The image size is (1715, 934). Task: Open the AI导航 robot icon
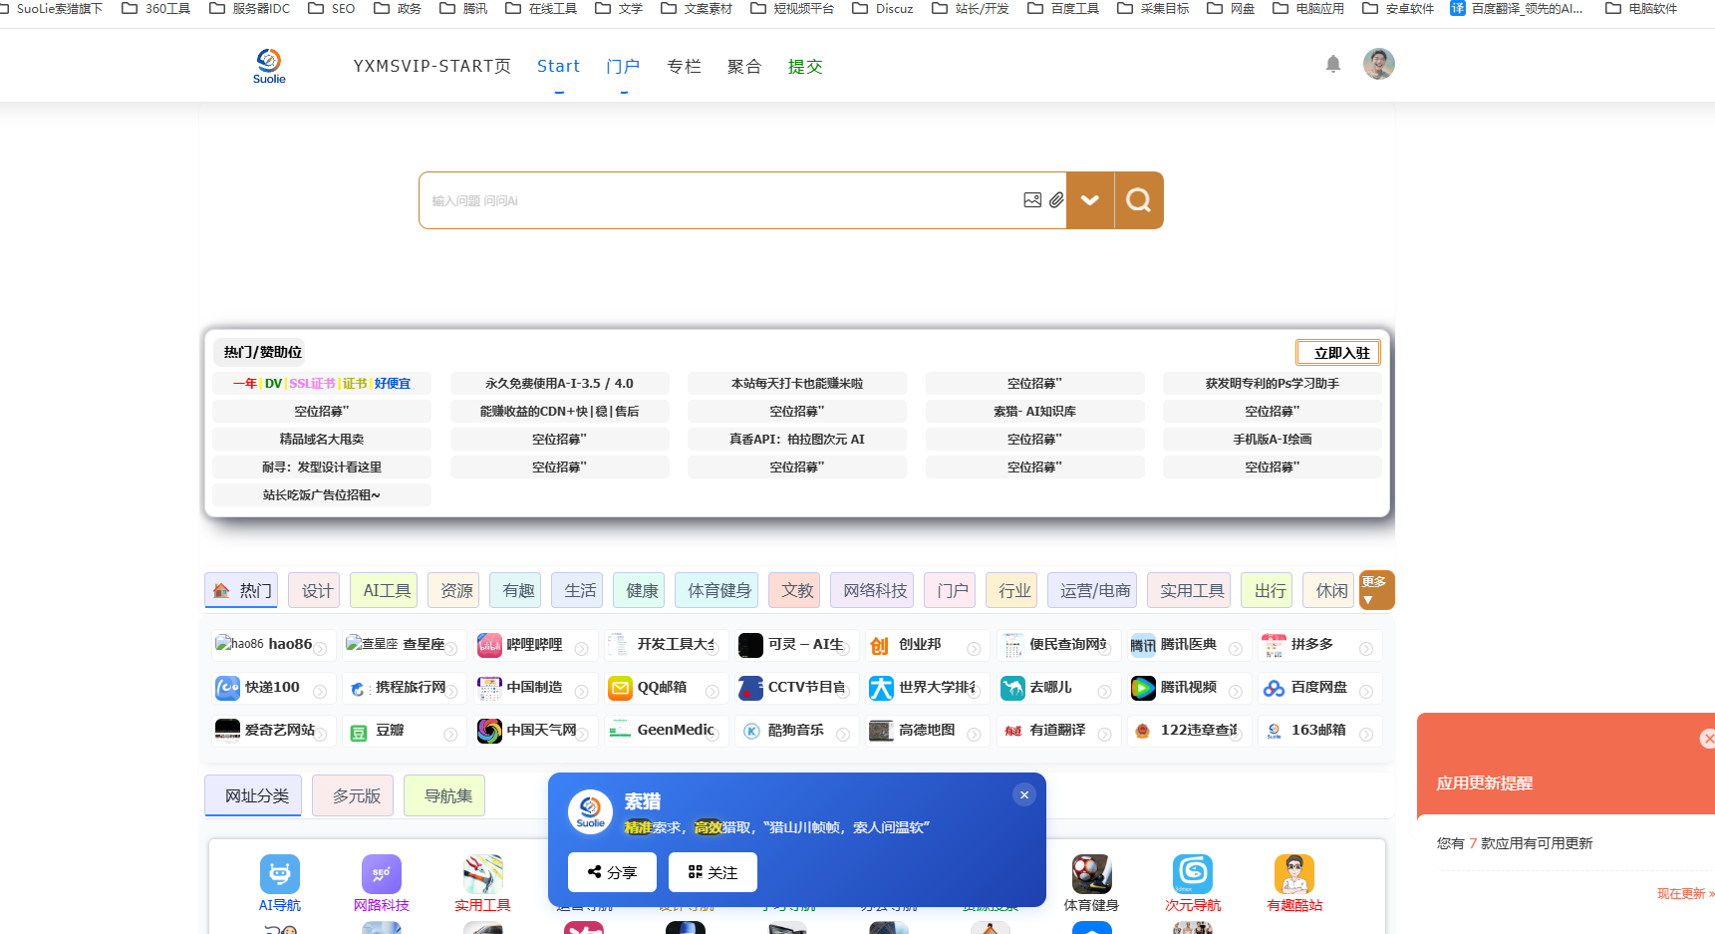coord(280,874)
